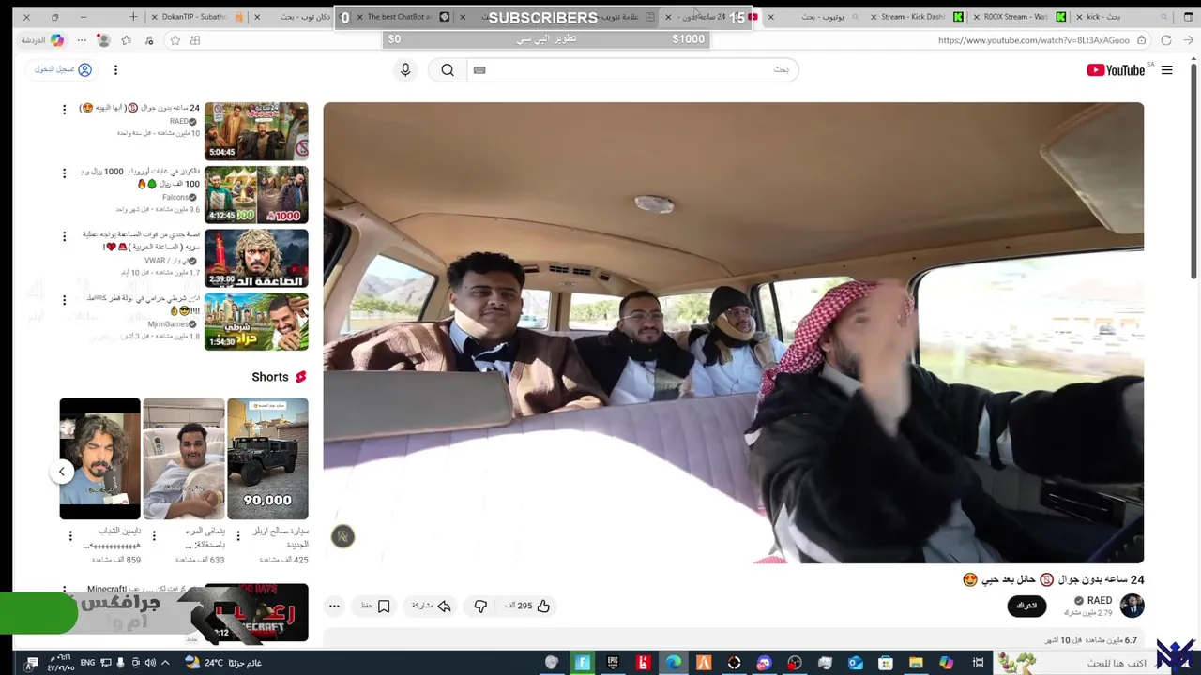Image resolution: width=1201 pixels, height=675 pixels.
Task: Open the hospital bed Shorts thumbnail
Action: click(x=184, y=458)
